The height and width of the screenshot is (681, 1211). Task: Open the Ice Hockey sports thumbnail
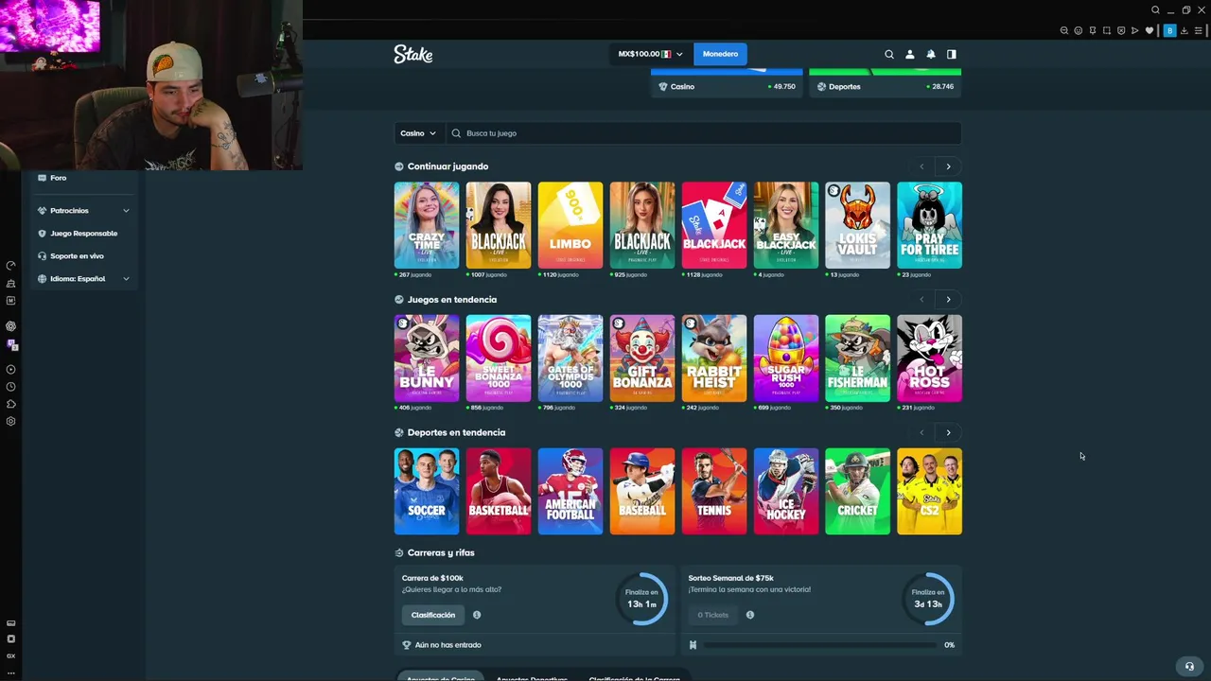click(786, 491)
